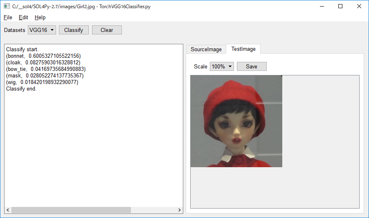Click the 'Classify end.' line
The image size is (369, 218).
coord(21,89)
